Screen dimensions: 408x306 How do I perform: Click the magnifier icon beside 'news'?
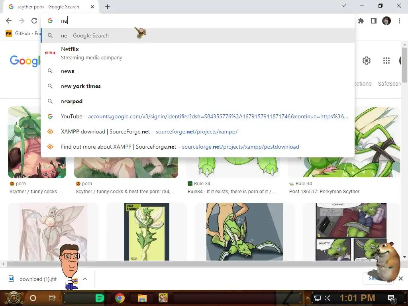[50, 71]
